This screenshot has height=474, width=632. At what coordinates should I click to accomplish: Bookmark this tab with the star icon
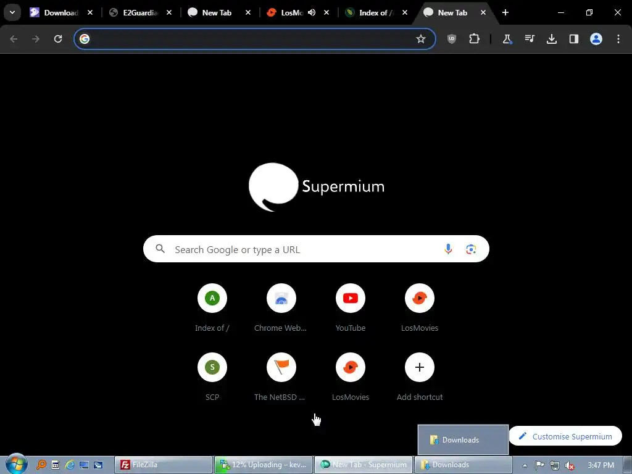coord(421,39)
